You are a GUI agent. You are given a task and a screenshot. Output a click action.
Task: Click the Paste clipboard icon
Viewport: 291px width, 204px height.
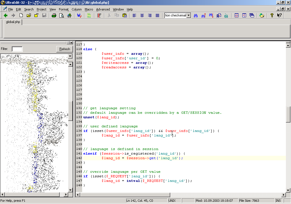124,15
